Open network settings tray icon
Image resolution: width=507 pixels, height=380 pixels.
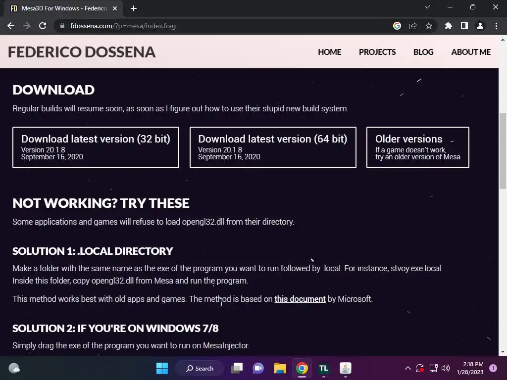tap(433, 368)
